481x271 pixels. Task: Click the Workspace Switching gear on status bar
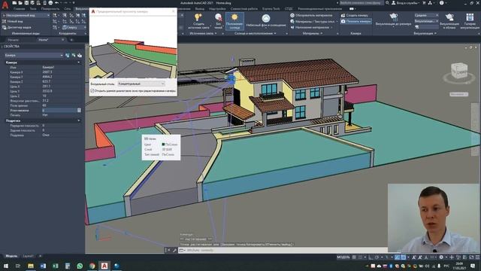coord(441,257)
